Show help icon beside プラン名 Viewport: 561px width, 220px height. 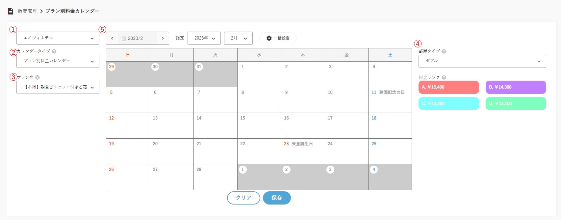tap(38, 78)
